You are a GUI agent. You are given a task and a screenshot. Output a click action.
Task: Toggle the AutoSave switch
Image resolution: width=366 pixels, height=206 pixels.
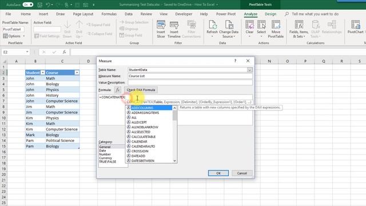coord(28,5)
